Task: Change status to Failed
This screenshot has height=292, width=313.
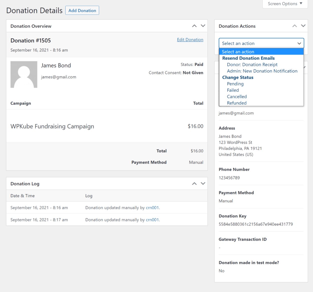Action: pyautogui.click(x=233, y=90)
